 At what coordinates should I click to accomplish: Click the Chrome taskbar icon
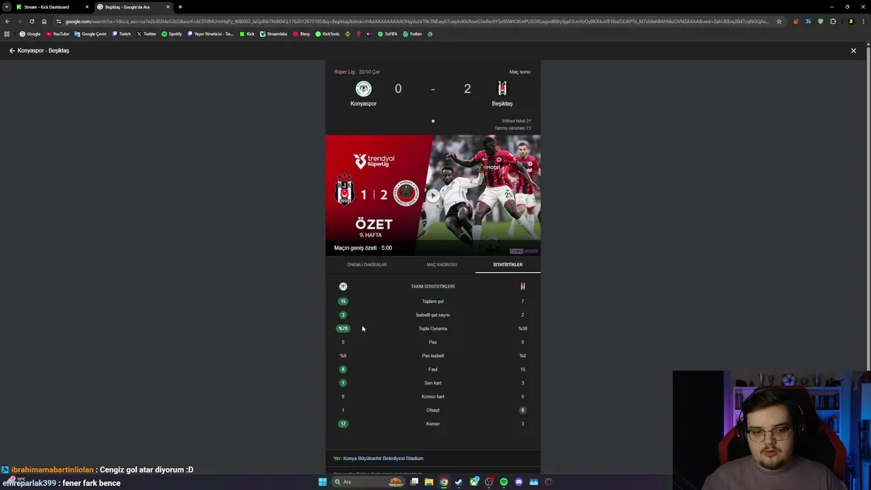(444, 482)
